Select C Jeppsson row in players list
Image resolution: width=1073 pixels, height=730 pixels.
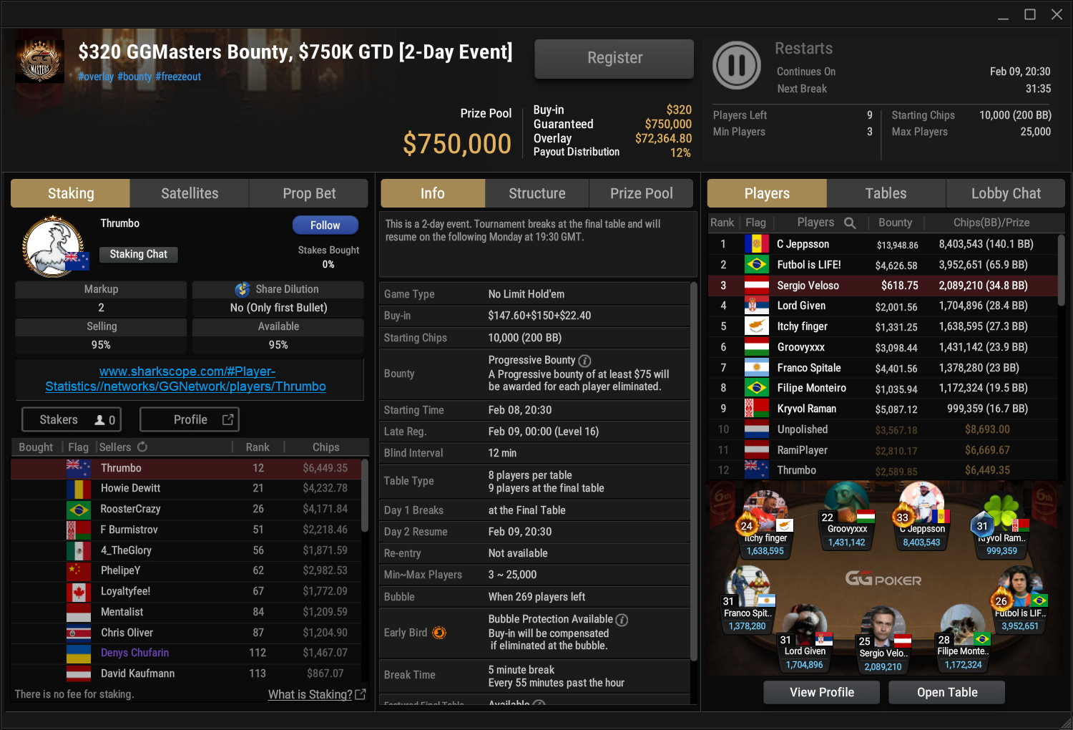pyautogui.click(x=883, y=244)
